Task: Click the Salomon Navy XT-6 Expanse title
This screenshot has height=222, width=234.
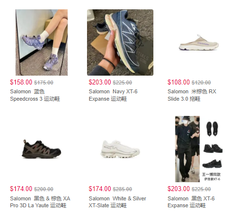Action: pyautogui.click(x=113, y=95)
